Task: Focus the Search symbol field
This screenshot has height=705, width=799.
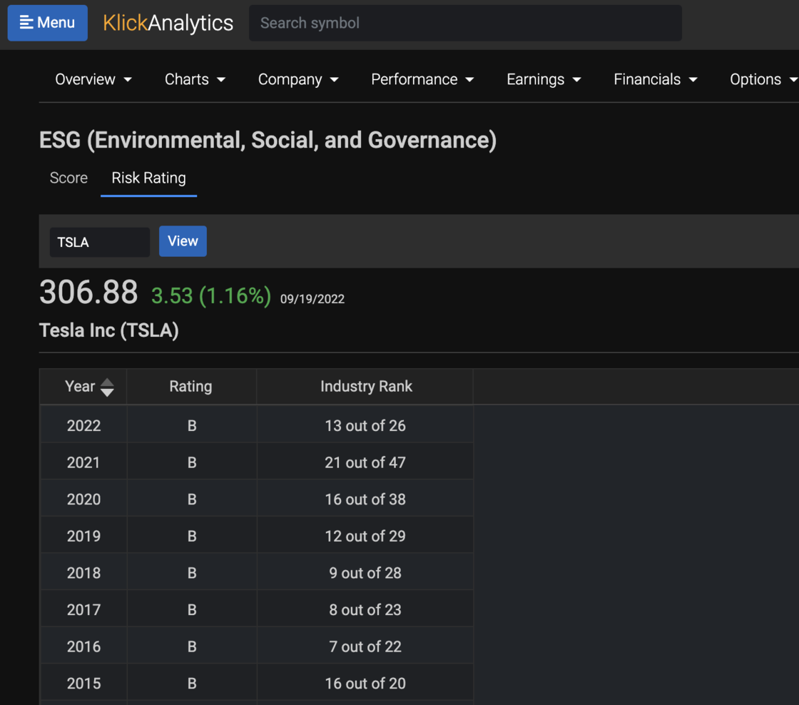Action: coord(464,23)
